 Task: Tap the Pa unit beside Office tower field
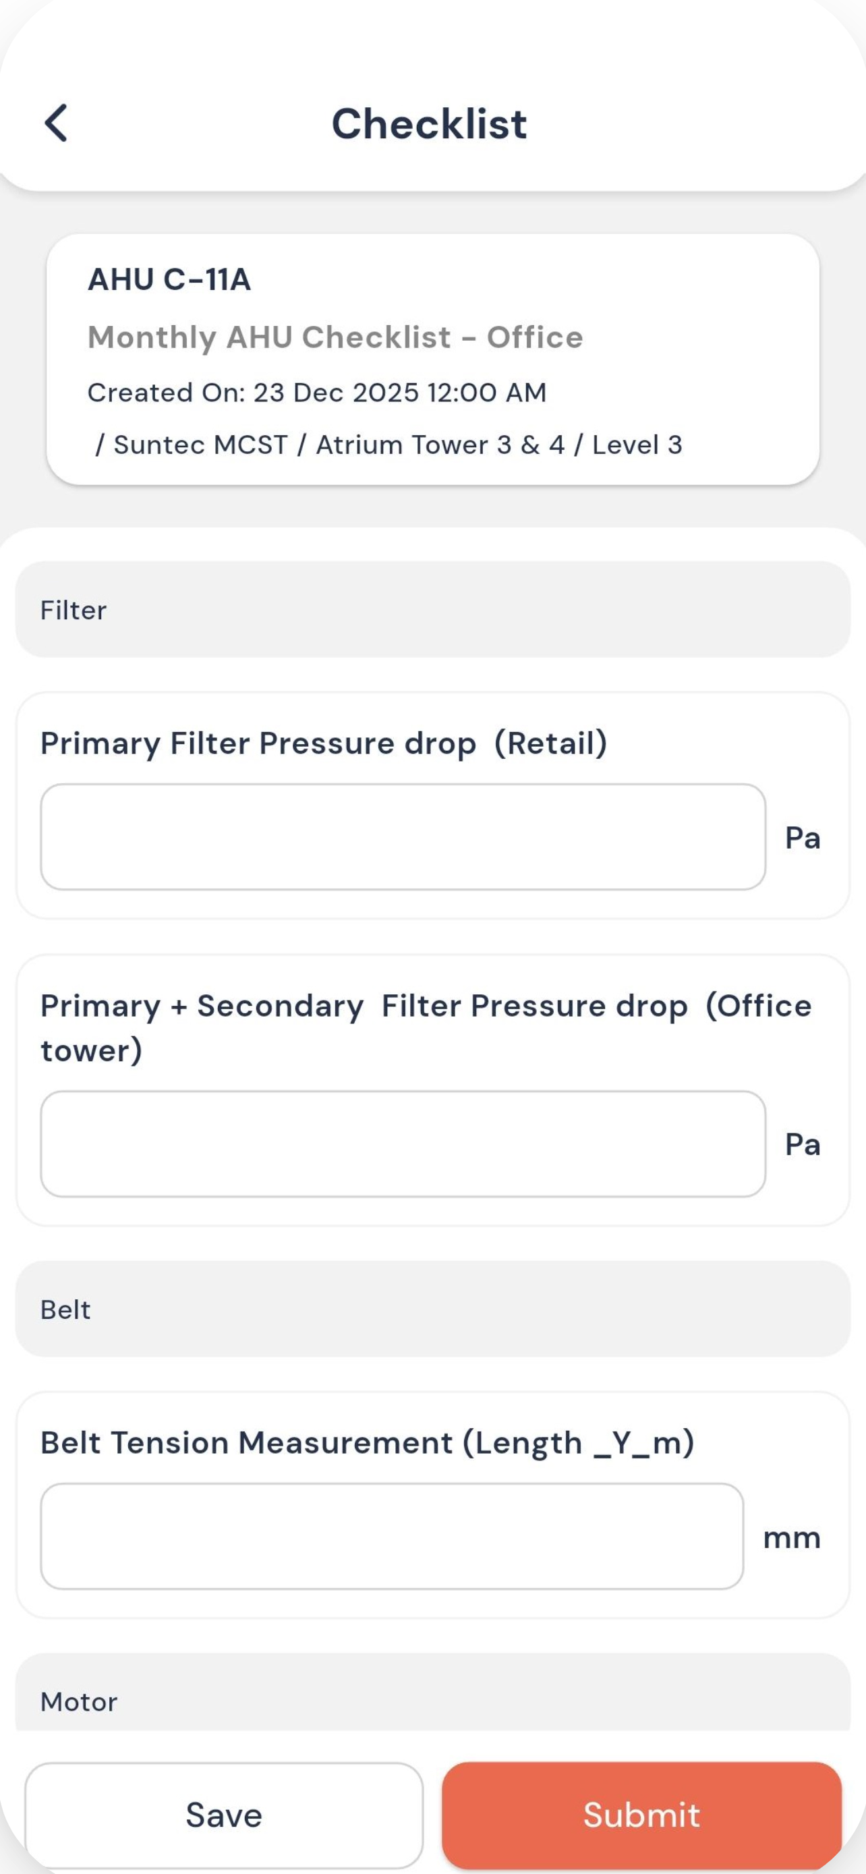(803, 1145)
